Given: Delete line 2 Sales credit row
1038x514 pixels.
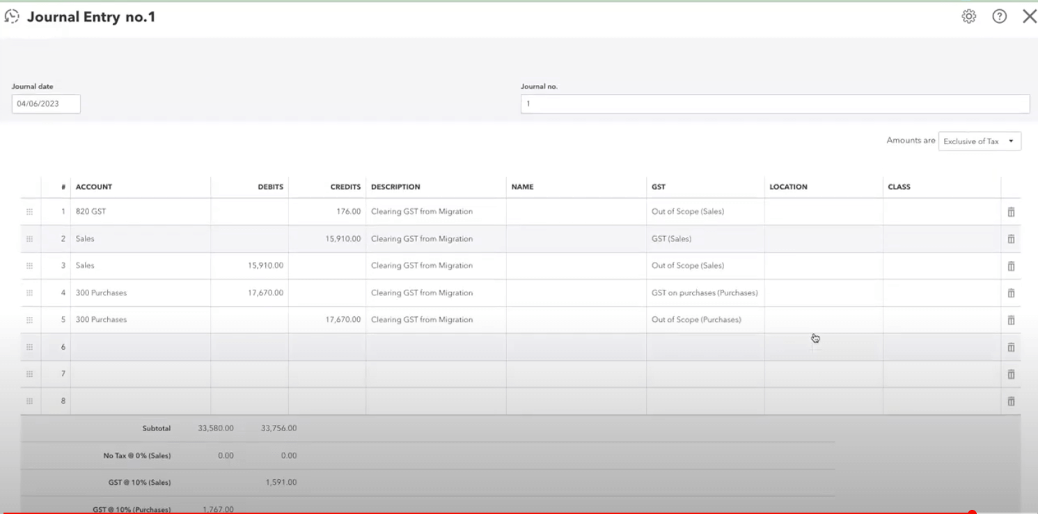Looking at the screenshot, I should pos(1011,239).
